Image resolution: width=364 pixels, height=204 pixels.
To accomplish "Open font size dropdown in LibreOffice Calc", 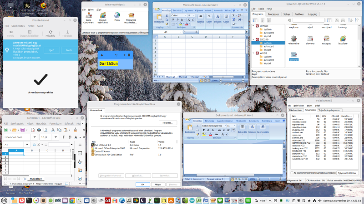I will pos(56,137).
